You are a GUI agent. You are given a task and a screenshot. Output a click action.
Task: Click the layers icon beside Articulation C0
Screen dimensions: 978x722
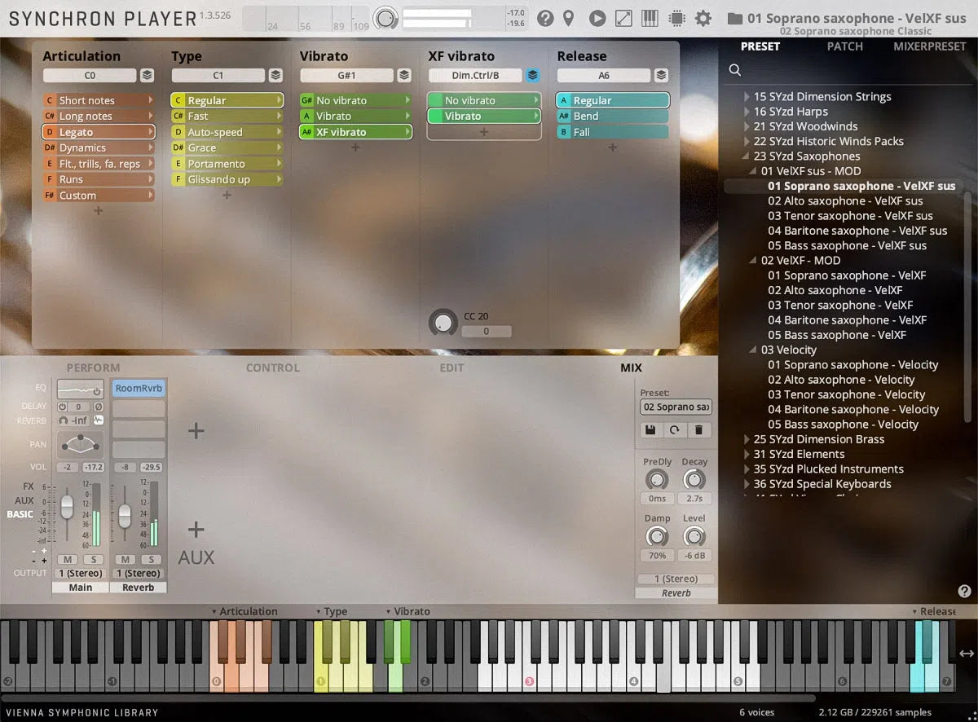click(147, 76)
